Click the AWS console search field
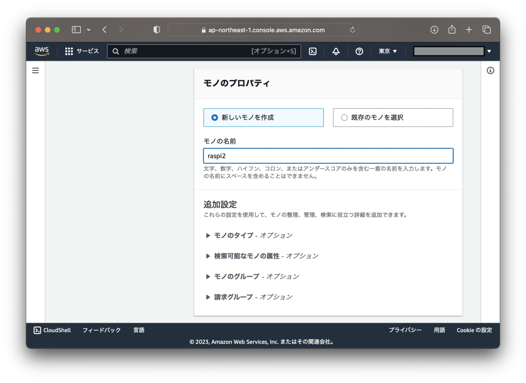The height and width of the screenshot is (383, 526). tap(204, 51)
